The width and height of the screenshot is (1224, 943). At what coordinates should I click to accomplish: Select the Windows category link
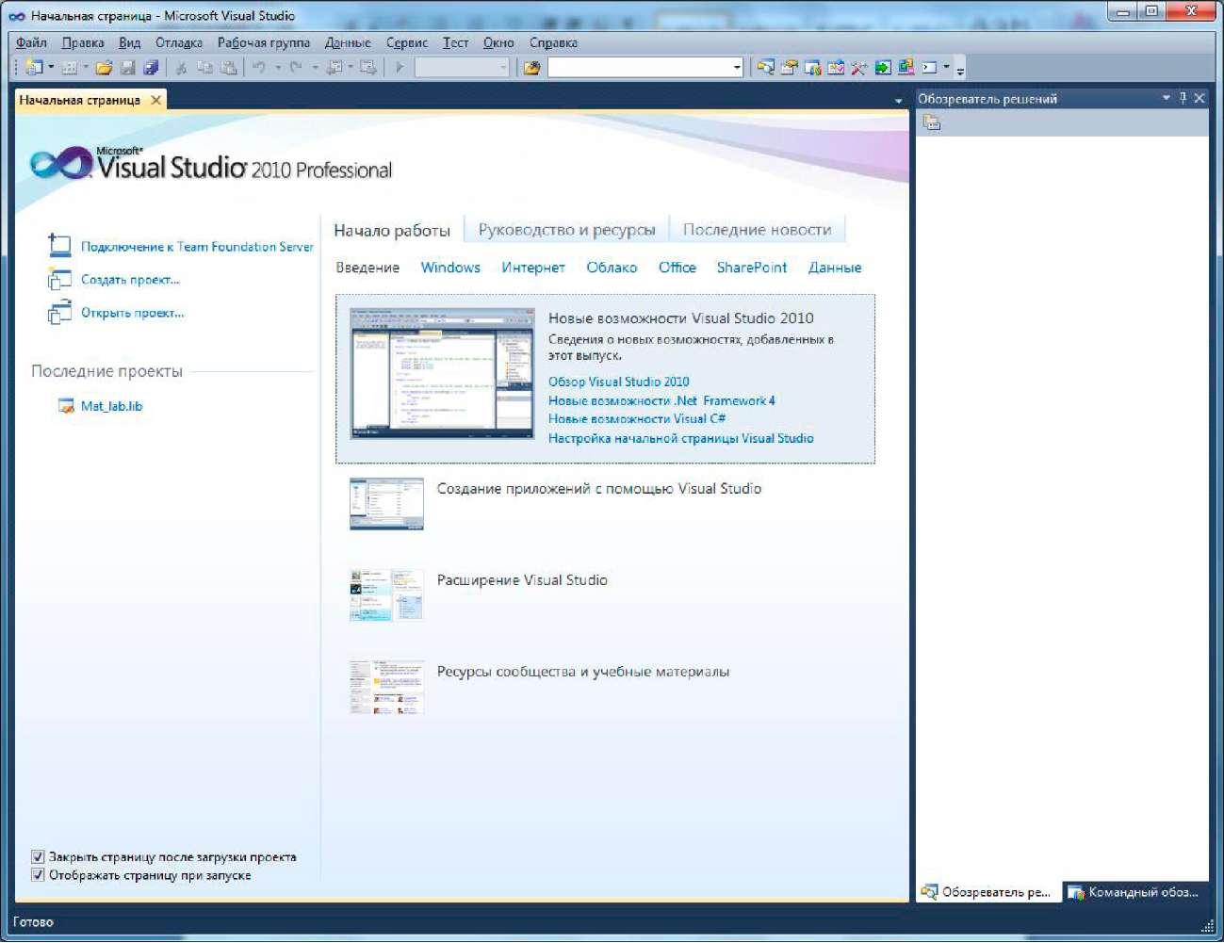click(450, 268)
